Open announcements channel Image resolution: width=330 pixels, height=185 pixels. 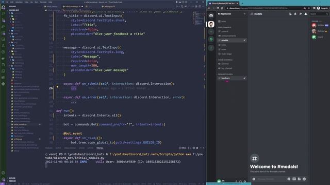point(232,36)
